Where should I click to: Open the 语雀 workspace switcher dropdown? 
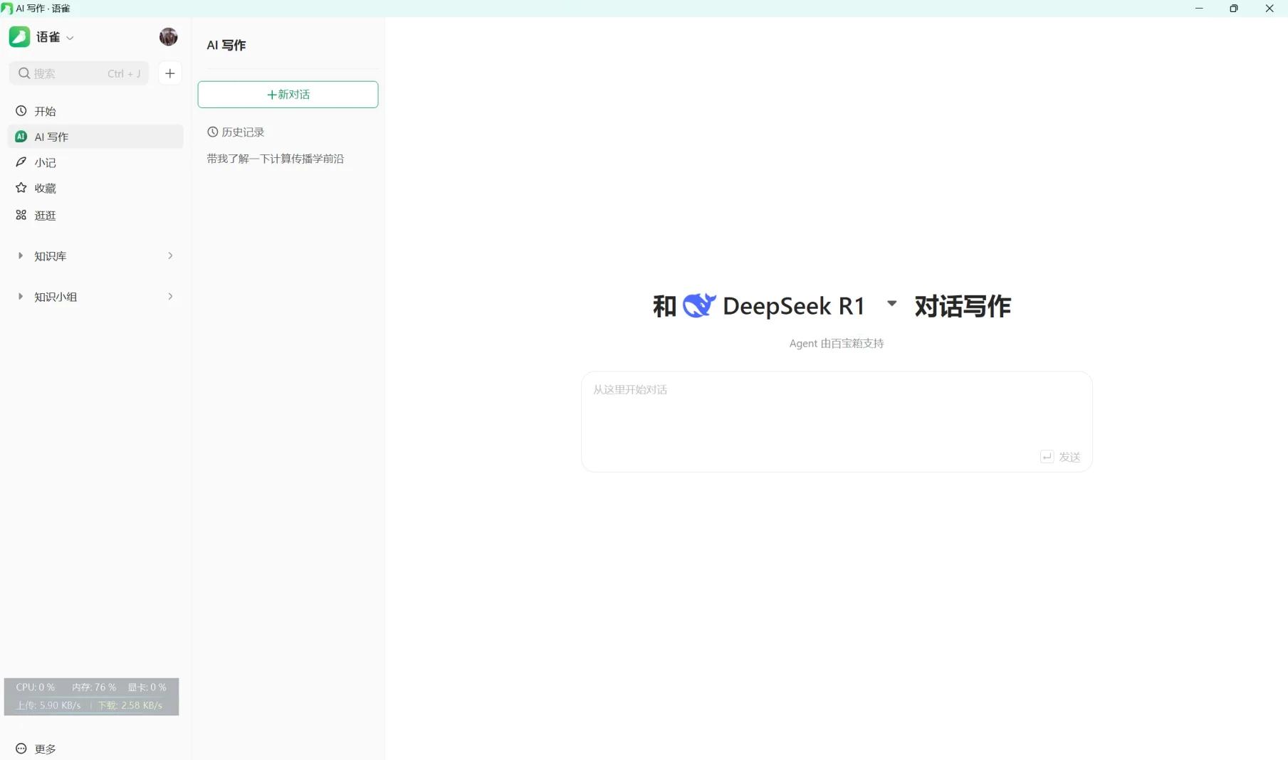70,38
